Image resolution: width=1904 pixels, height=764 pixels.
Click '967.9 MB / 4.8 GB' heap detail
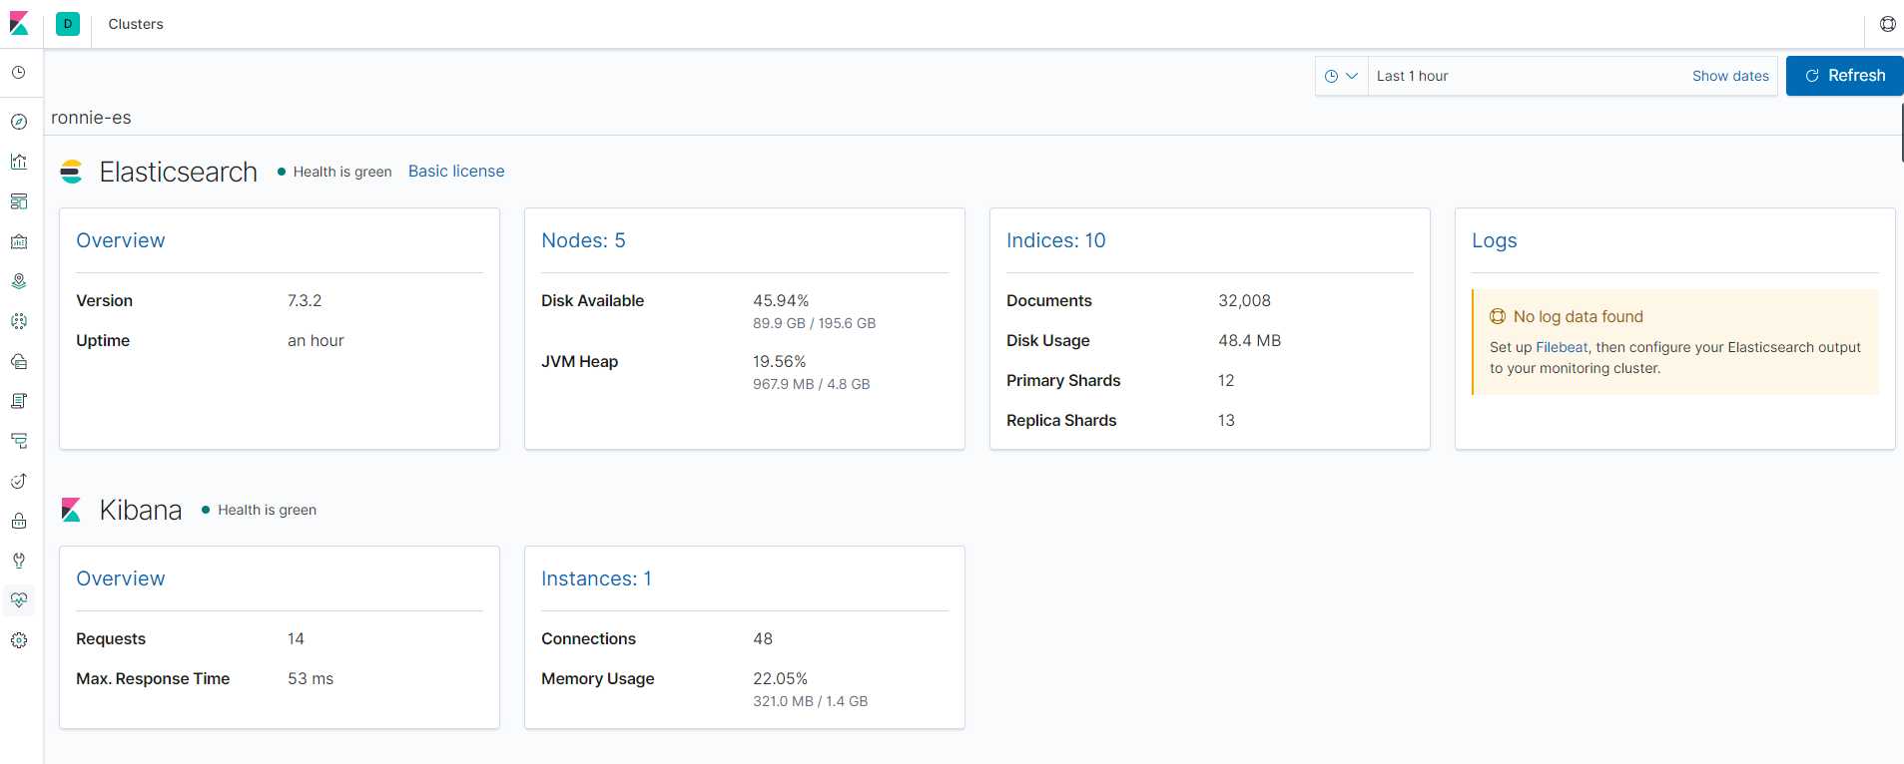[811, 384]
